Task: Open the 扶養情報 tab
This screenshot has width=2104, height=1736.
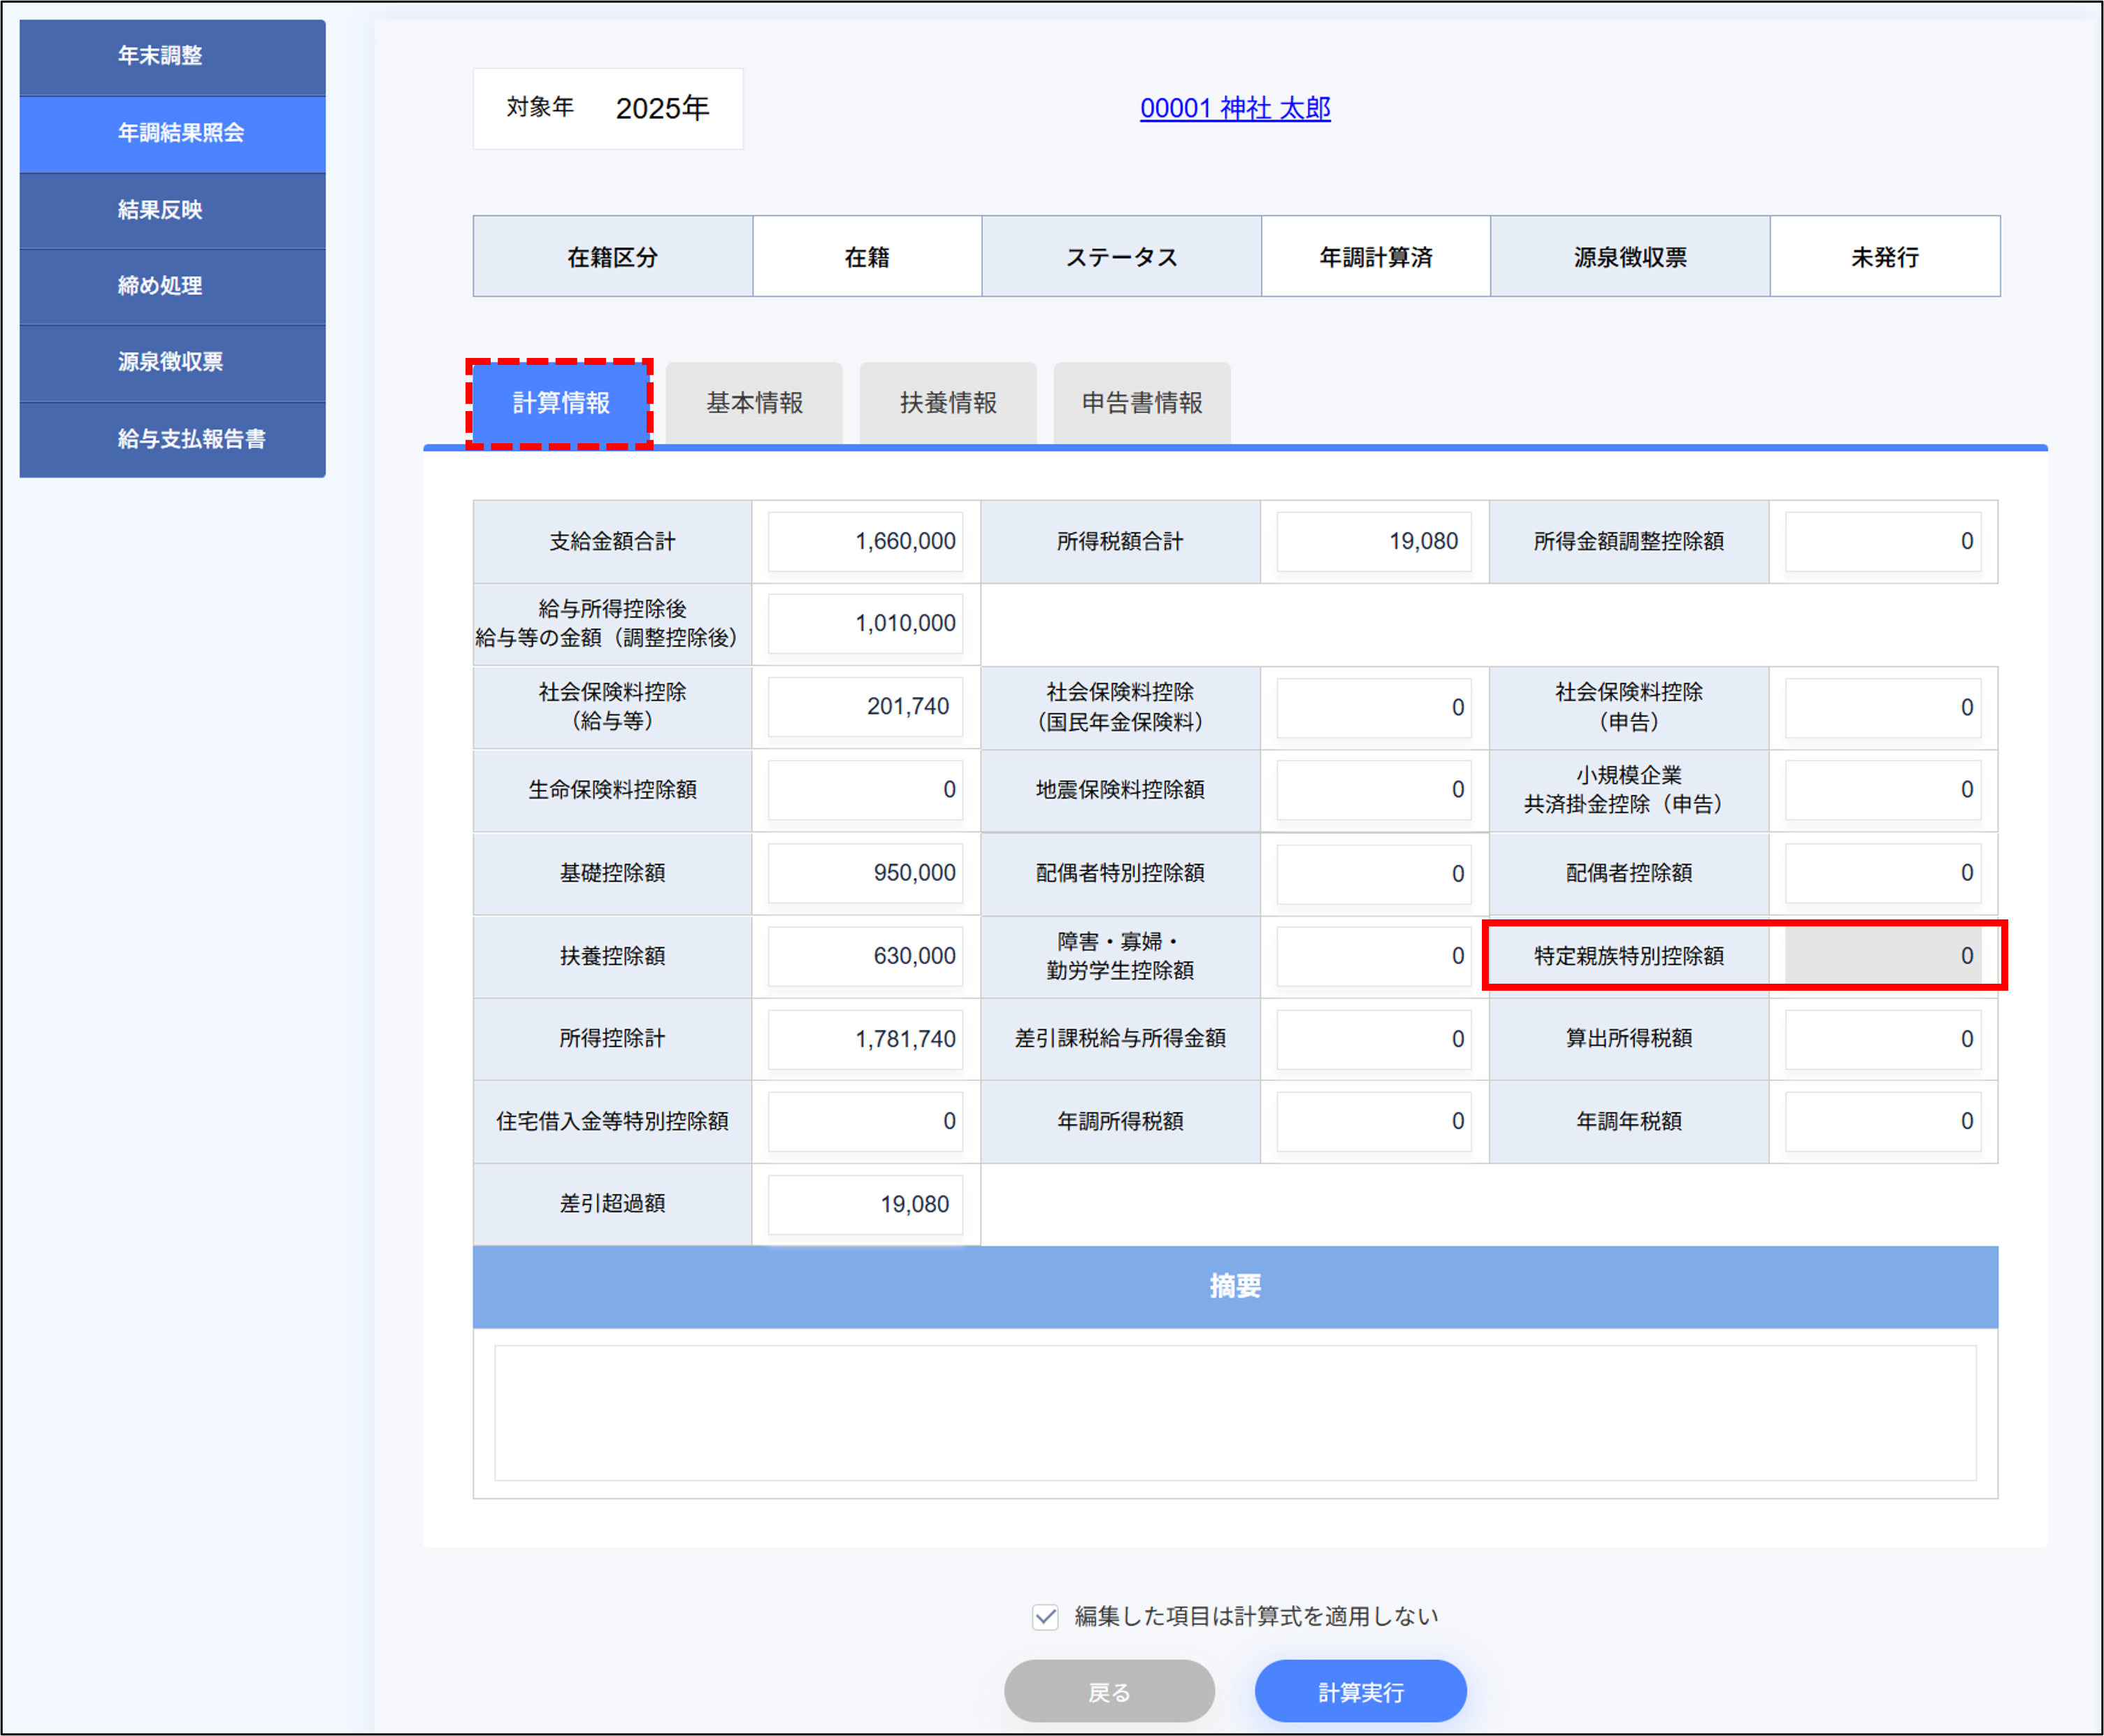Action: [948, 402]
